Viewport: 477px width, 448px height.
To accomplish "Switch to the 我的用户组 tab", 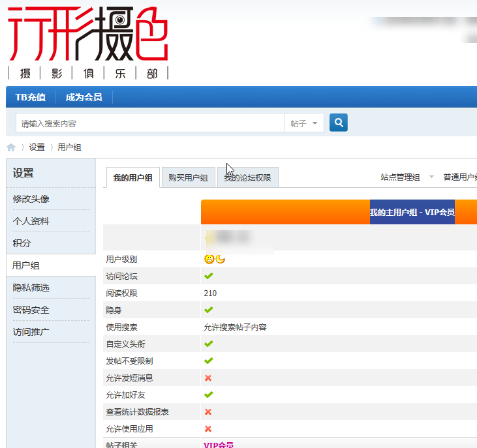I will coord(133,177).
